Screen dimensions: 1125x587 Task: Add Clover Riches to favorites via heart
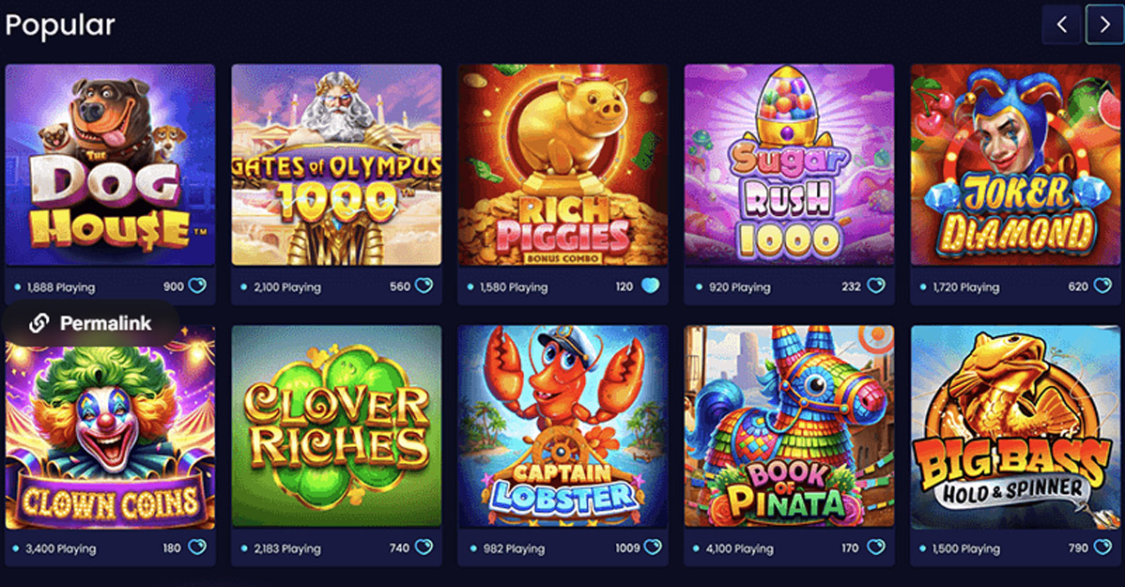[x=424, y=547]
